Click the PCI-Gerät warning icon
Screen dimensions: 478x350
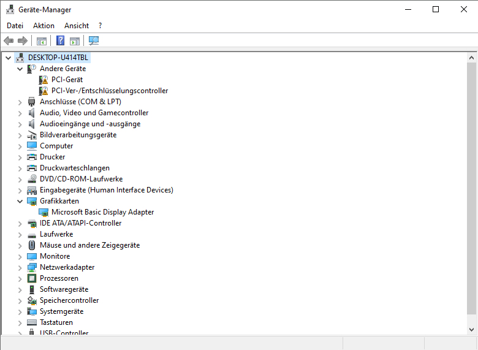click(44, 80)
